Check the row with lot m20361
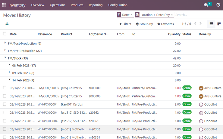Viewport: 223px width, 139px height. 5,137
